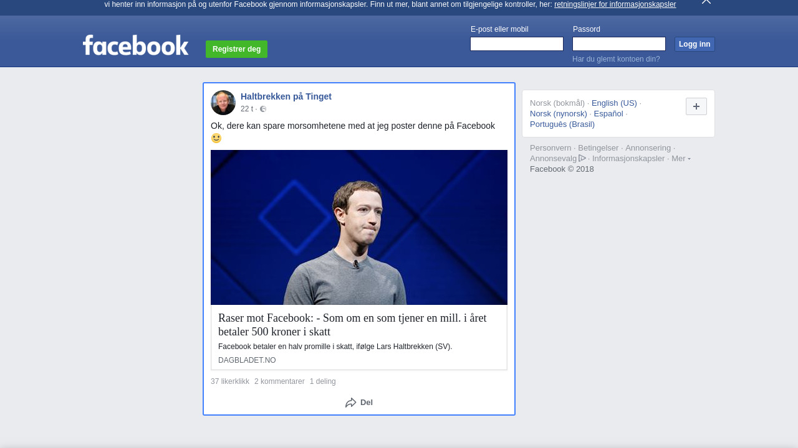The width and height of the screenshot is (798, 448).
Task: Open the Zuckerberg article image
Action: point(359,227)
